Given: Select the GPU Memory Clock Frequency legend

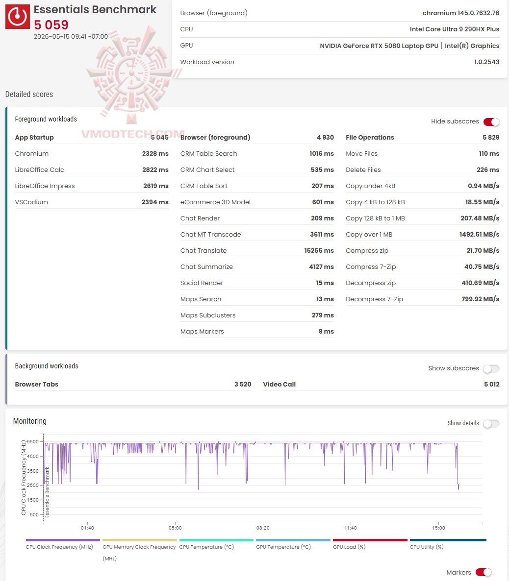Looking at the screenshot, I should tap(139, 550).
